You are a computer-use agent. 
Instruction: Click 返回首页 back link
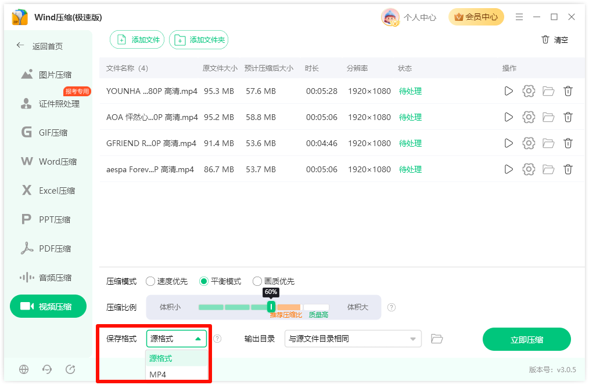(x=39, y=46)
